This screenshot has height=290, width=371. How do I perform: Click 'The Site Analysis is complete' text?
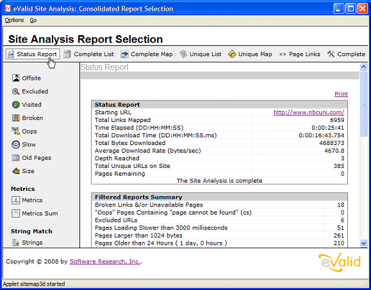[219, 181]
